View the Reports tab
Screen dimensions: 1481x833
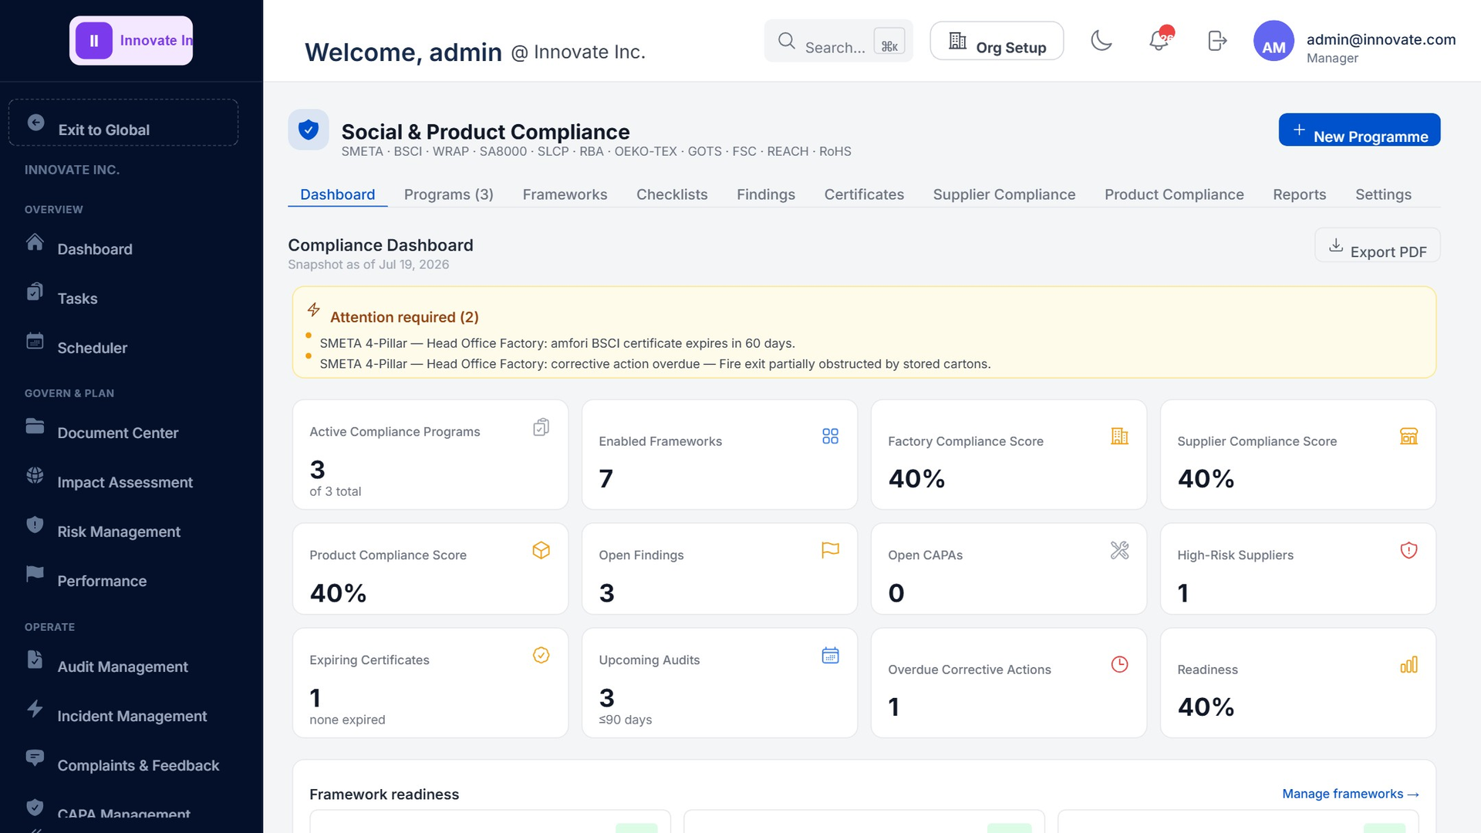click(x=1300, y=194)
